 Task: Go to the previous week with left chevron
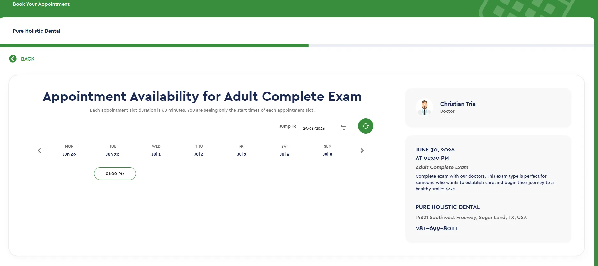click(x=39, y=151)
